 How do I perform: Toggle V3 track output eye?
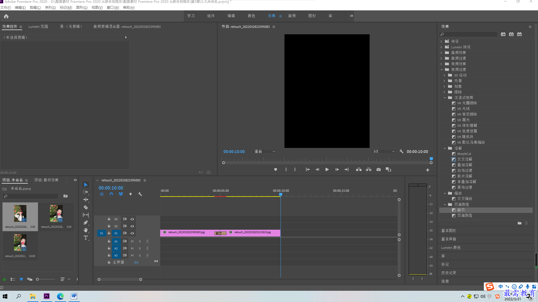point(132,219)
